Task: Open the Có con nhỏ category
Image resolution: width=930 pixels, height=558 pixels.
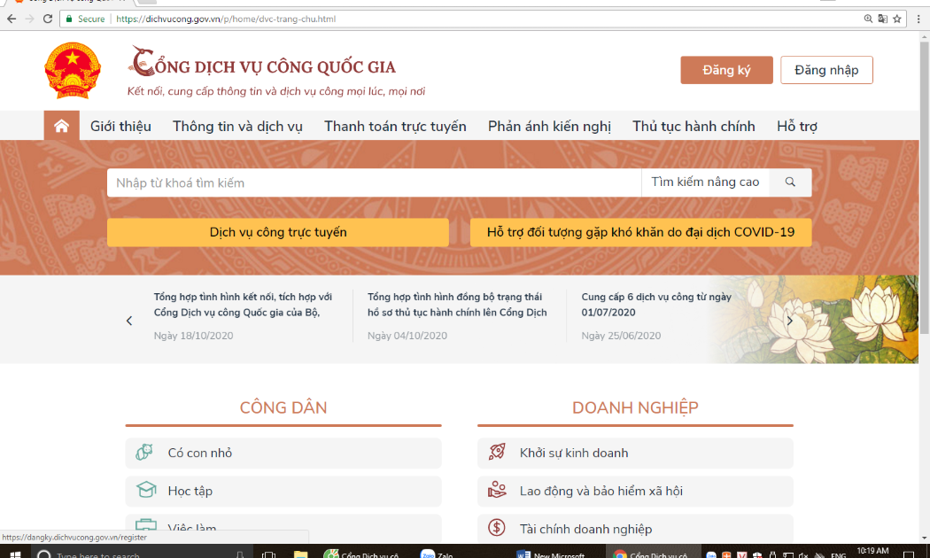Action: click(x=283, y=453)
